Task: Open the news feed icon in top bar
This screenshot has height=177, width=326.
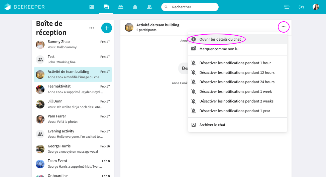Action: pyautogui.click(x=92, y=7)
